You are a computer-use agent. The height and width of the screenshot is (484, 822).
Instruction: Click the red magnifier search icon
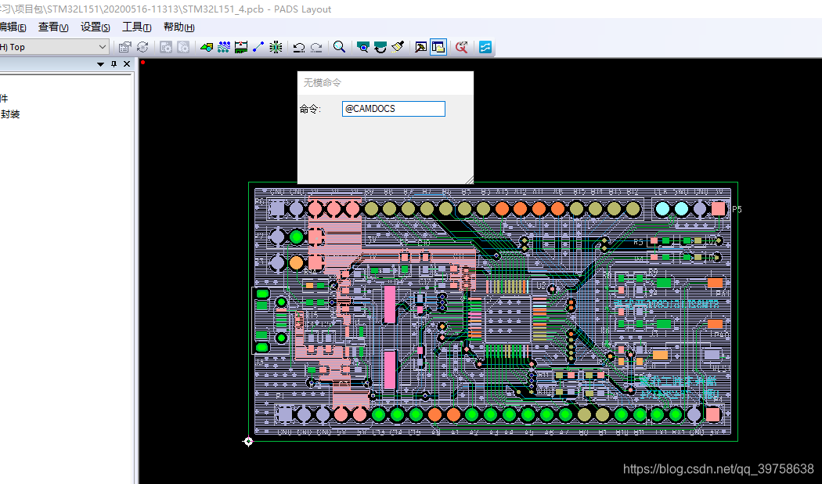click(x=461, y=47)
